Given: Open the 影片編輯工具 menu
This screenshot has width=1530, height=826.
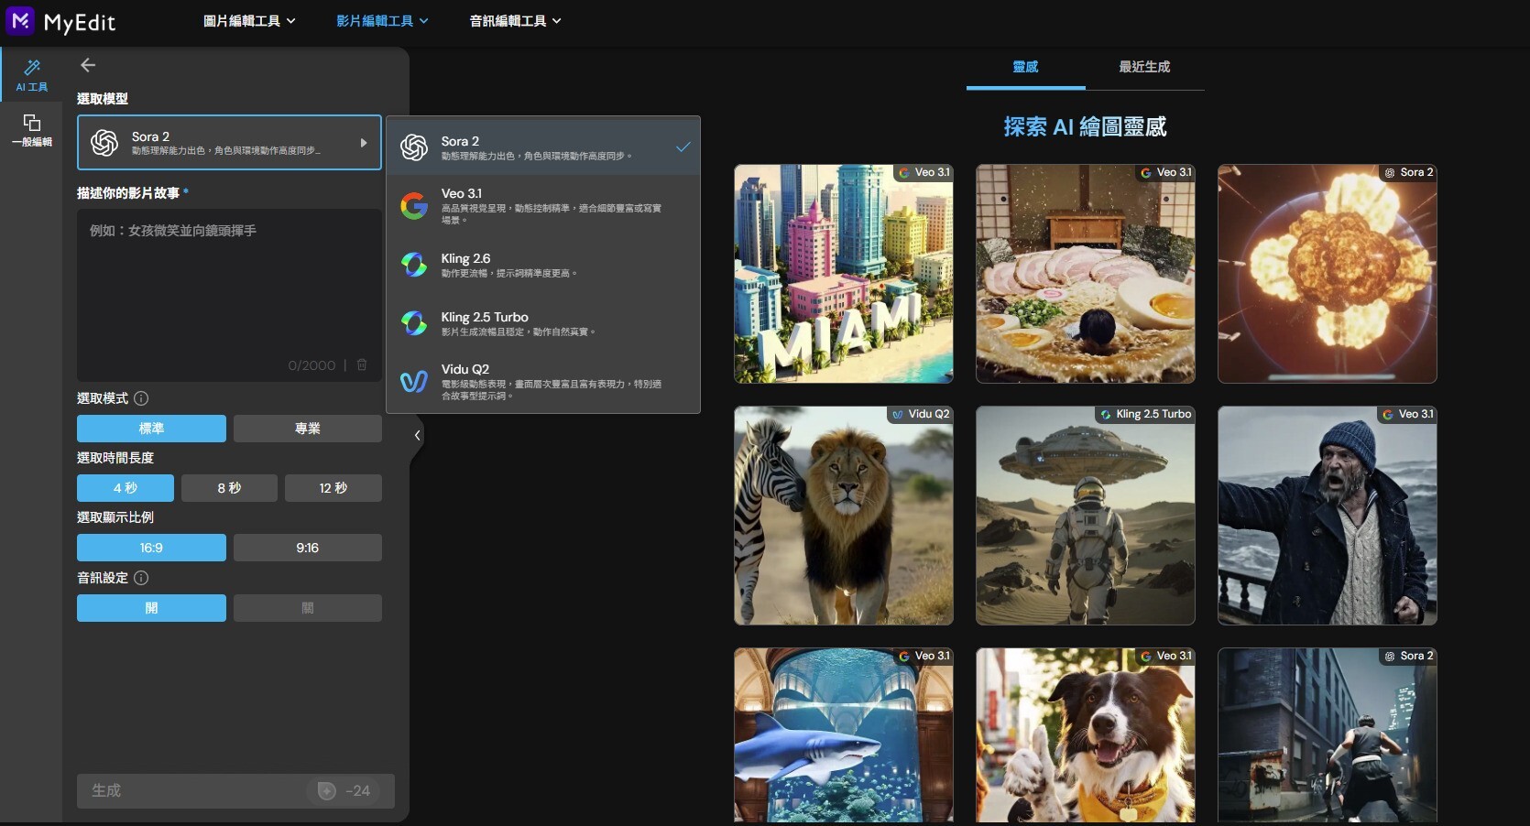Looking at the screenshot, I should (382, 21).
